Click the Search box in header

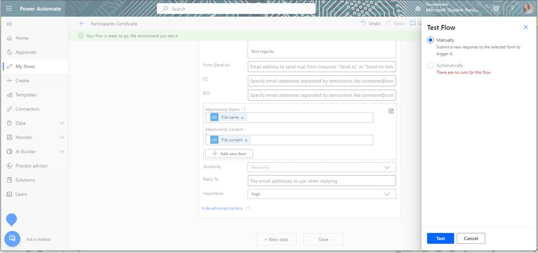click(x=236, y=9)
